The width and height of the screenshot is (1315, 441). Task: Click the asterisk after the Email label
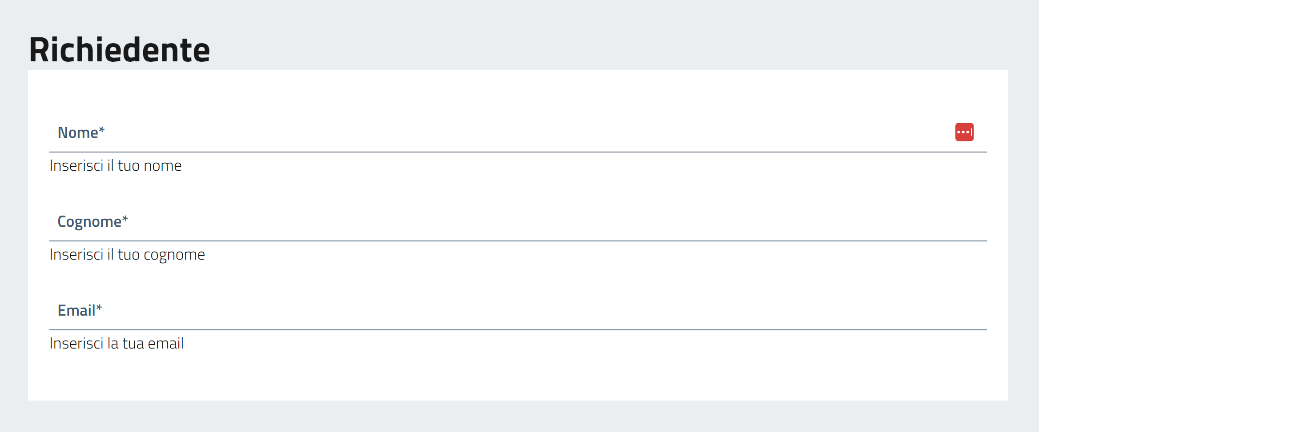pyautogui.click(x=99, y=308)
